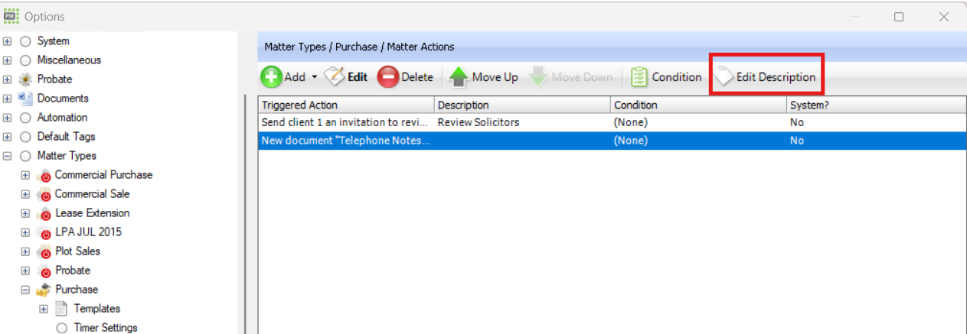Click the "Review Solicitors" description cell
Screen dimensions: 967x334
(x=522, y=122)
